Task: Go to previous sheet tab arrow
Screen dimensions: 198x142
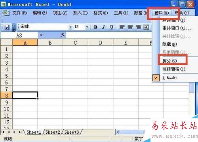Action: tap(9, 132)
